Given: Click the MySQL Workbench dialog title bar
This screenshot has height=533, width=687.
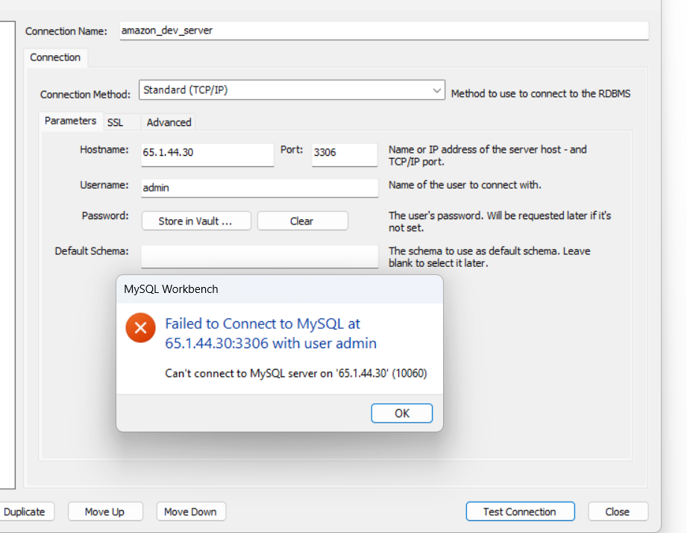Looking at the screenshot, I should [279, 289].
